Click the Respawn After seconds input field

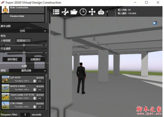25,115
